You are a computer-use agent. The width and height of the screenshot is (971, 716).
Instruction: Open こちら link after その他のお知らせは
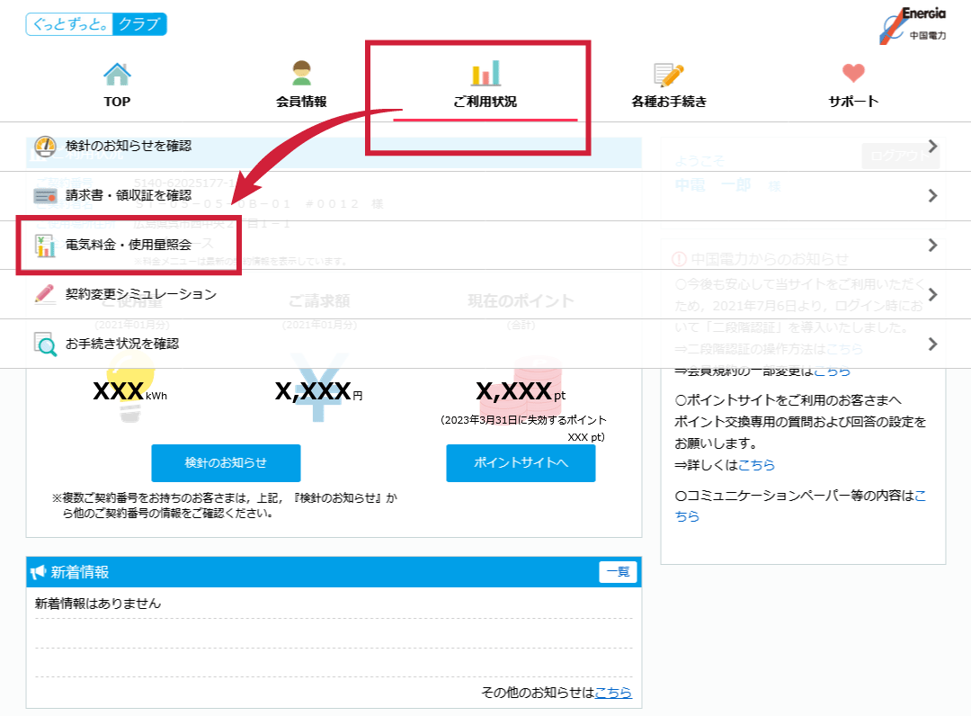pyautogui.click(x=613, y=693)
